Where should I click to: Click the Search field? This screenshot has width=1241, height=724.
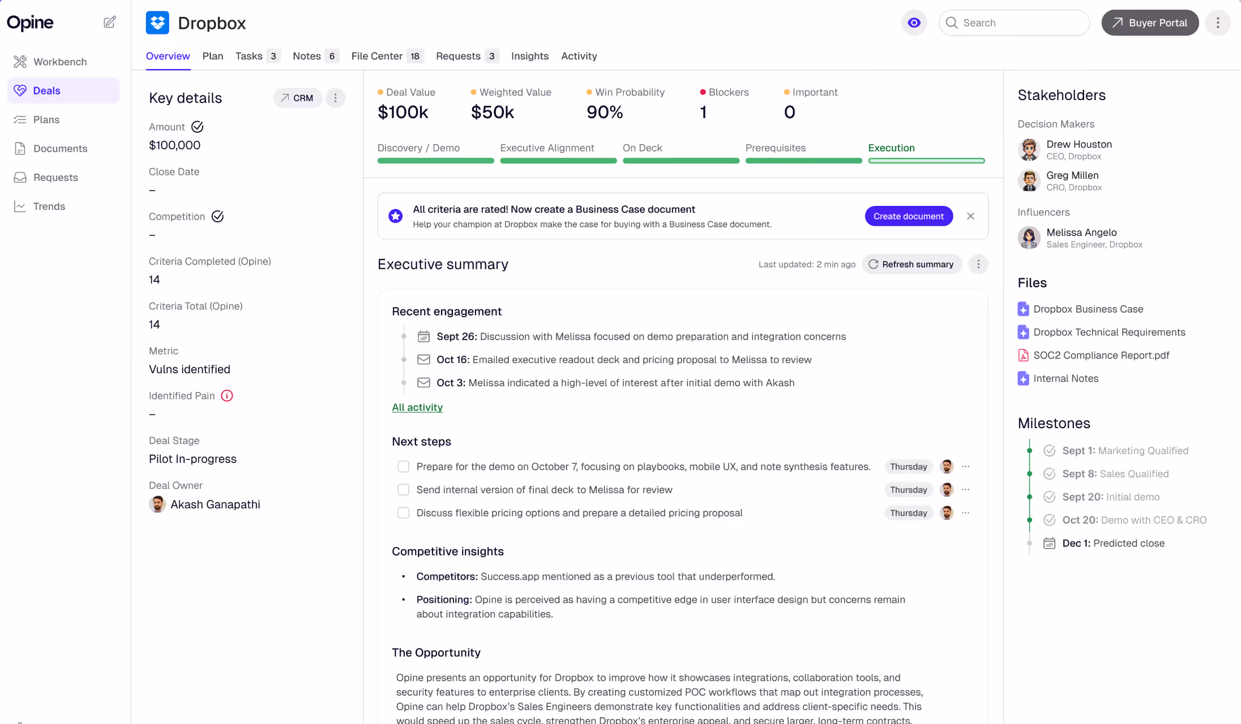pyautogui.click(x=1014, y=23)
